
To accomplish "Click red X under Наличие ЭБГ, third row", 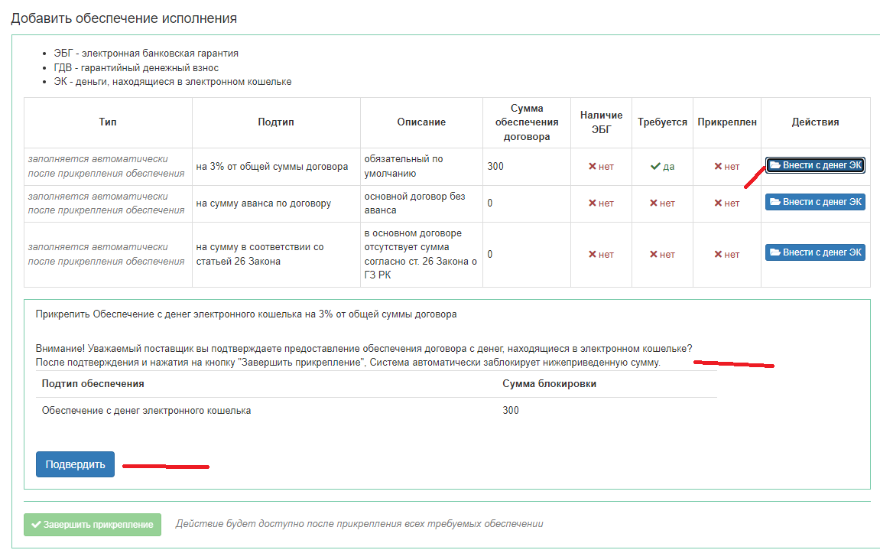I will (592, 255).
